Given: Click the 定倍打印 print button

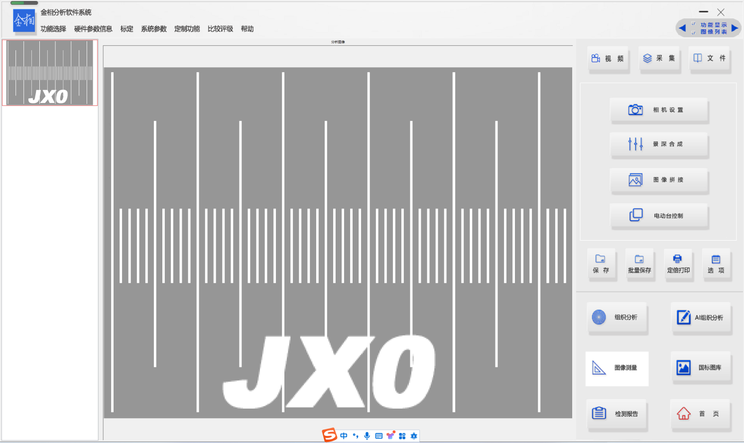Looking at the screenshot, I should (x=678, y=264).
